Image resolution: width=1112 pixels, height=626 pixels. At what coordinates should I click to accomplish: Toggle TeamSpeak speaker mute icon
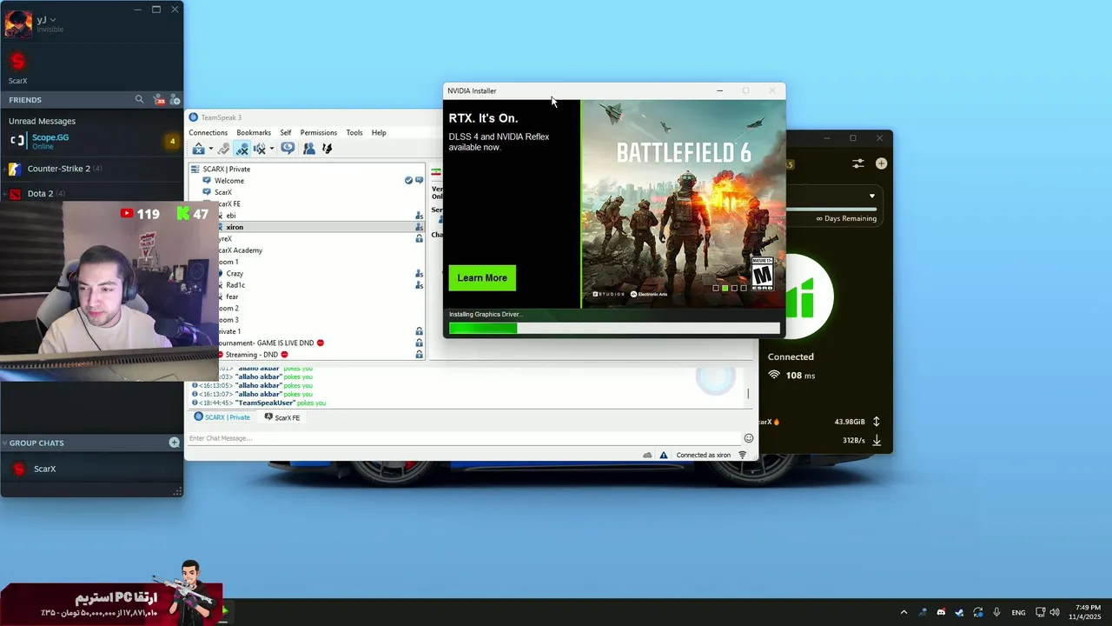pos(259,149)
